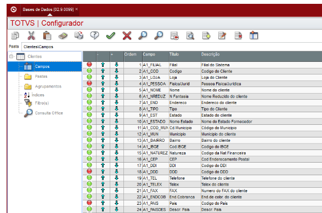Click the Ordem column header
This screenshot has width=322, height=213.
(133, 56)
